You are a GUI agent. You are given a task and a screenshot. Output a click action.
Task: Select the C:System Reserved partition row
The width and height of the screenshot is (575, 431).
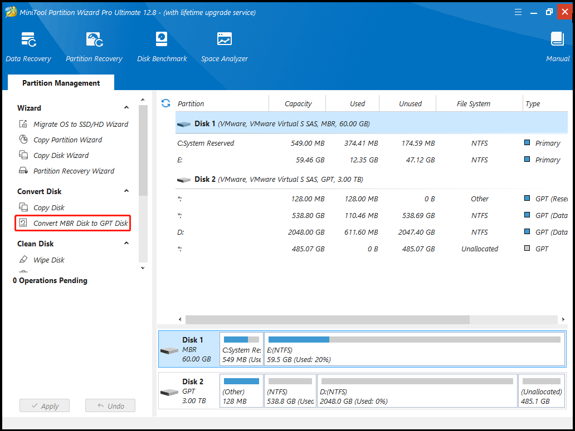pyautogui.click(x=372, y=143)
